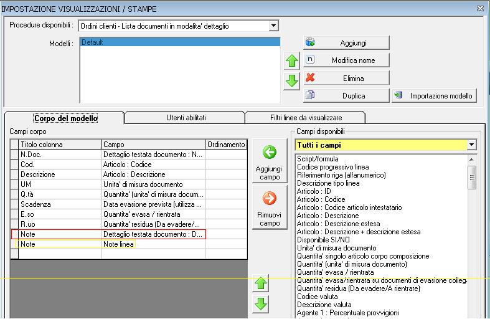Screen dimensions: 490x319
Task: Click the Elimina button
Action: pos(346,78)
